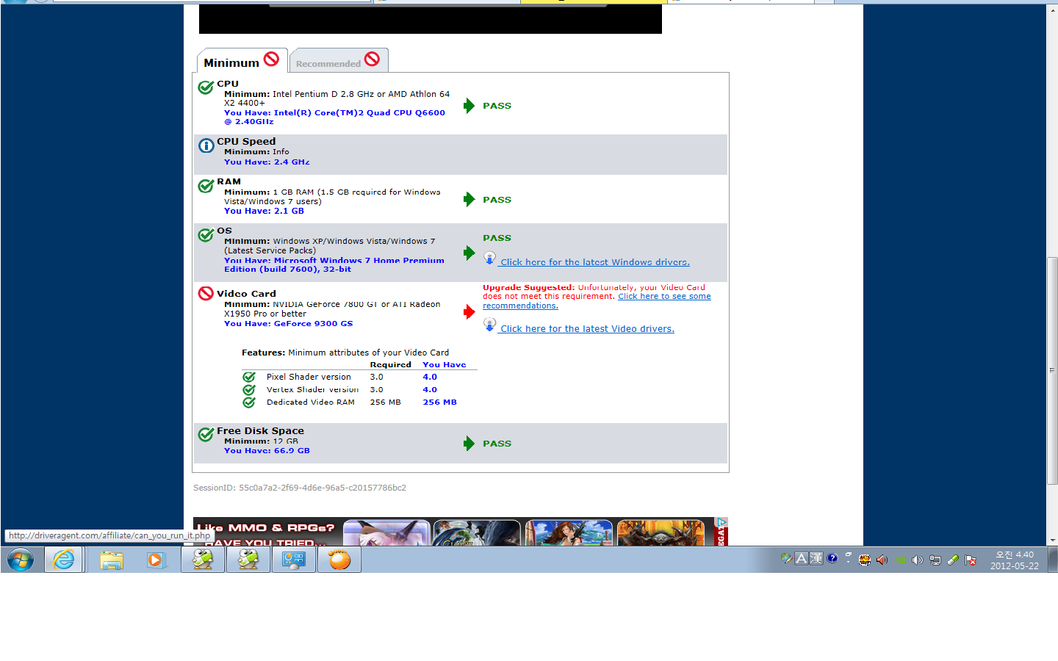Screen dimensions: 1058x661
Task: Click the 'Upgrade Suggested:' red text
Action: tap(528, 287)
